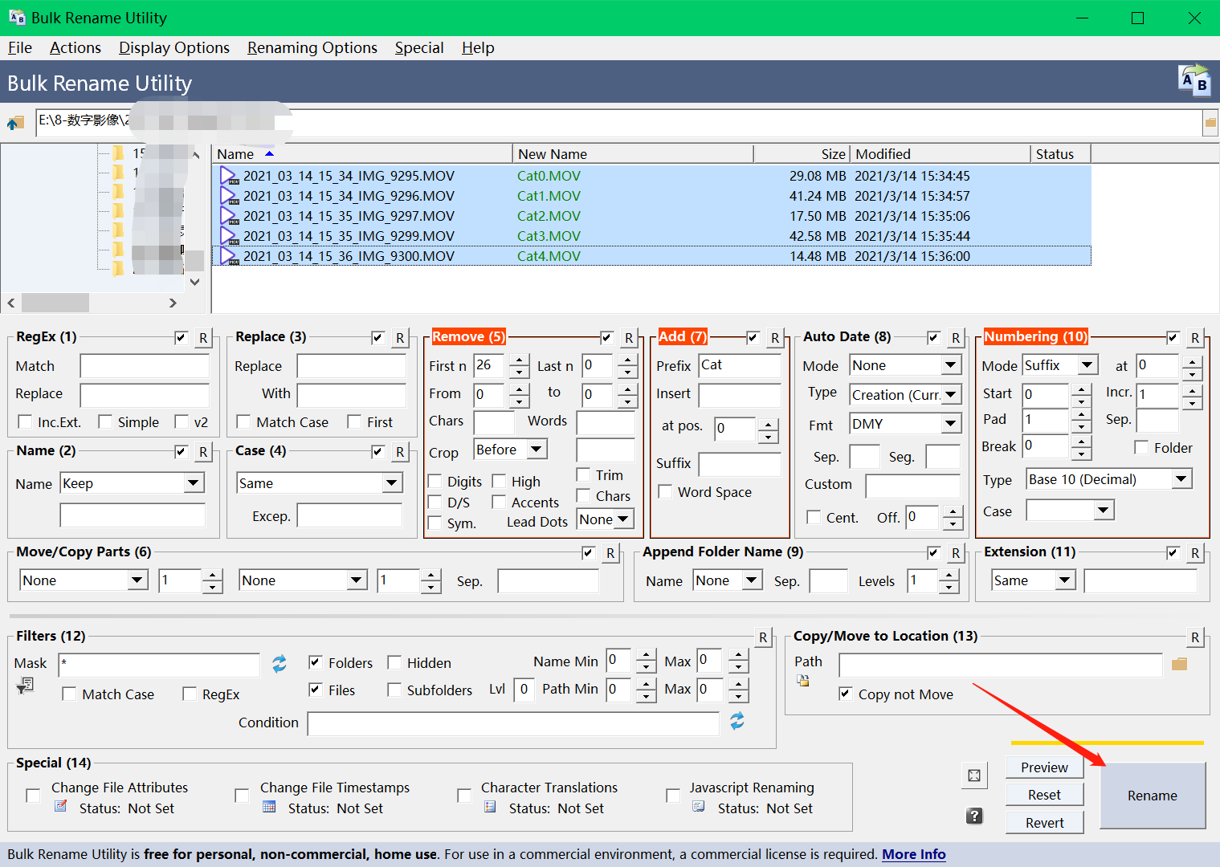Click the Rename button
Viewport: 1220px width, 867px height.
[1153, 796]
